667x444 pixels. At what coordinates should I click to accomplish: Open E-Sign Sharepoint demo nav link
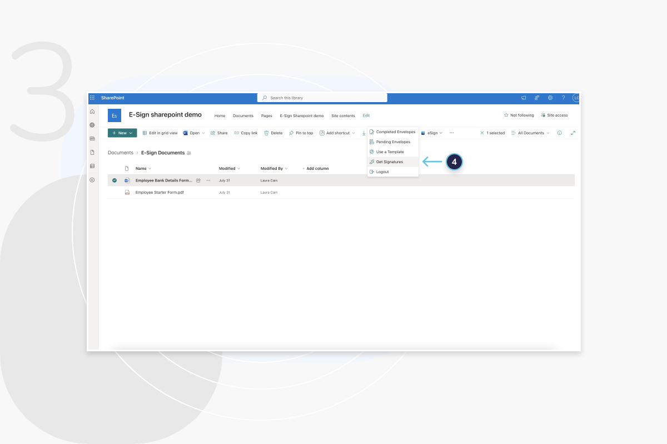point(302,116)
